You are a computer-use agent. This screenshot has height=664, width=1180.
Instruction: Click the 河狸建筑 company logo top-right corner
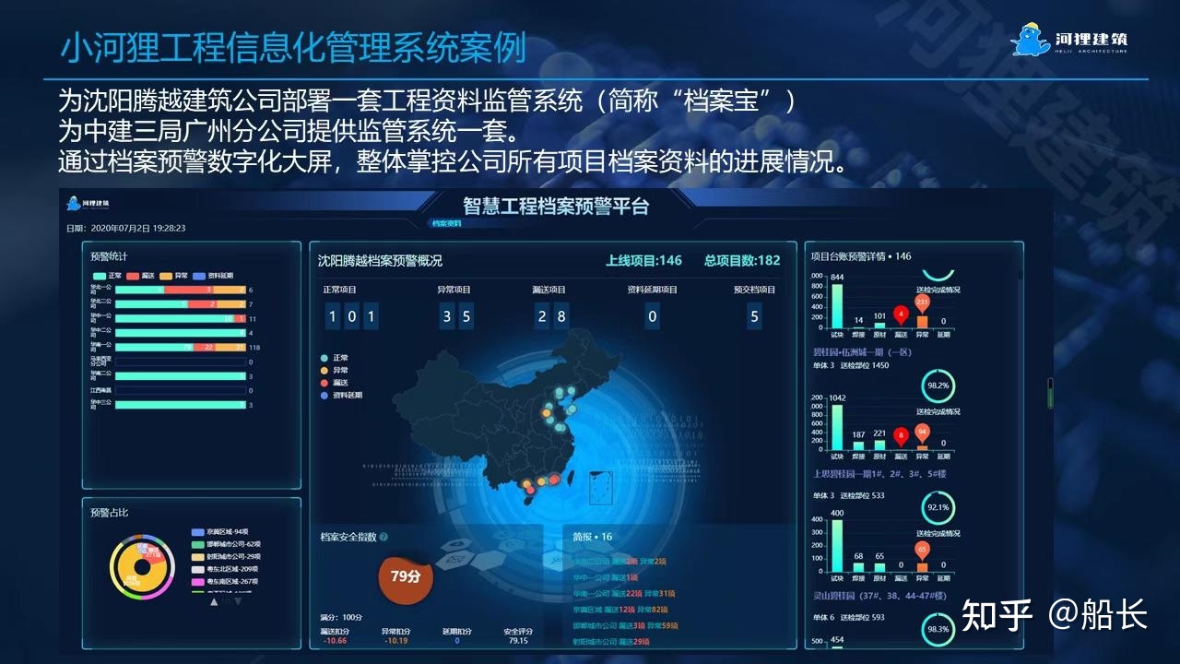click(1069, 39)
